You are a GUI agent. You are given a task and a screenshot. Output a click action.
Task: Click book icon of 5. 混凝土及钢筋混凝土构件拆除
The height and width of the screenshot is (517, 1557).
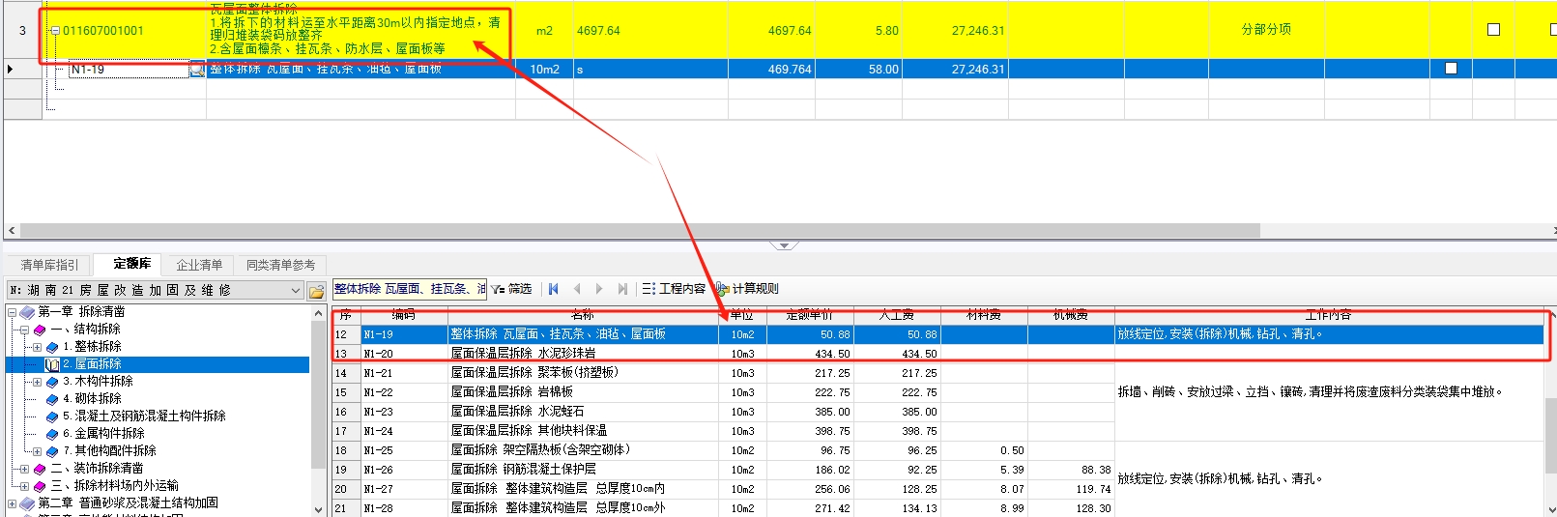(x=52, y=416)
